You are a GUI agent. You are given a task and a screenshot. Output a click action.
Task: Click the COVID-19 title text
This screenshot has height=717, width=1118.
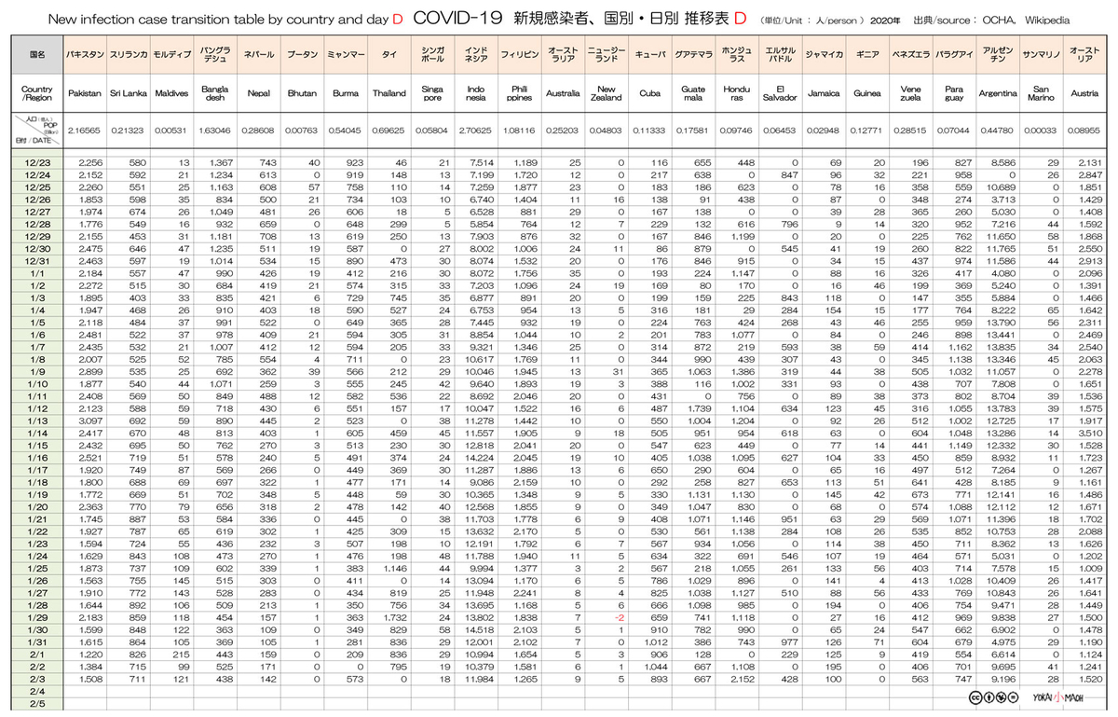click(457, 17)
